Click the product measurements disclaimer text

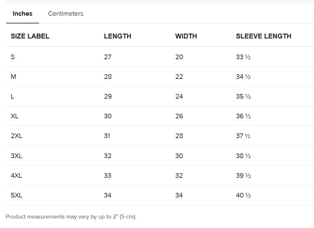(71, 217)
